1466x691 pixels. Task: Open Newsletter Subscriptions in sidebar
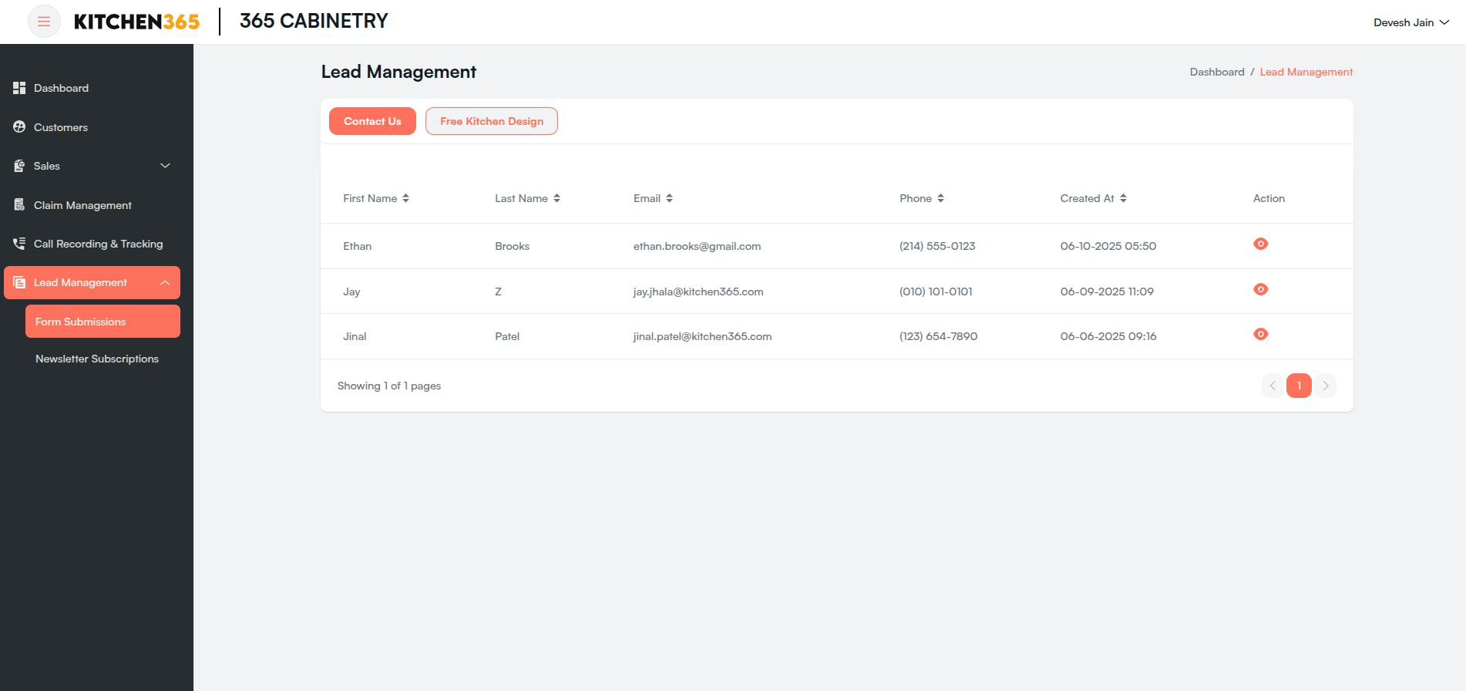(97, 359)
